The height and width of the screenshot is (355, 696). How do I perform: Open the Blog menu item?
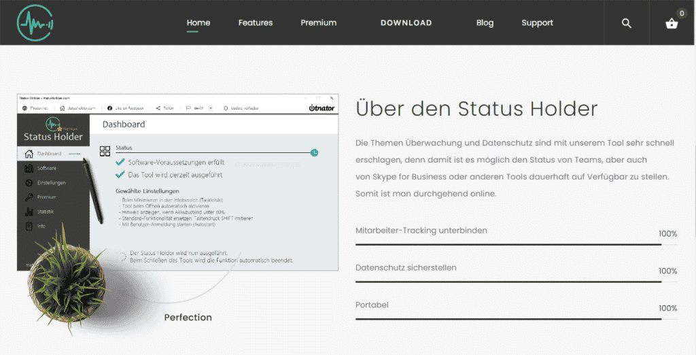[485, 22]
